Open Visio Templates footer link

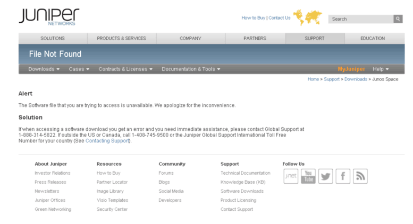[x=113, y=200]
